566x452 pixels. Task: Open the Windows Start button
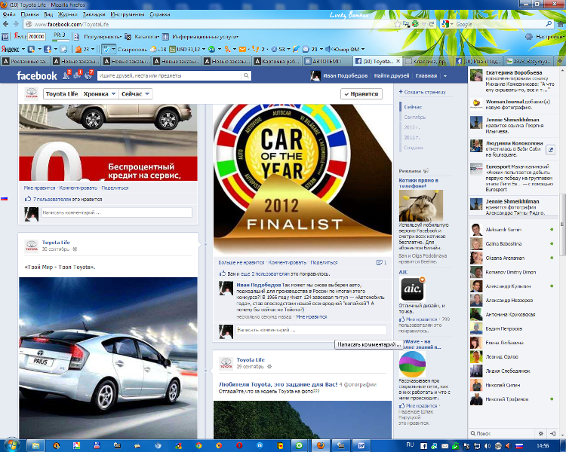point(11,445)
